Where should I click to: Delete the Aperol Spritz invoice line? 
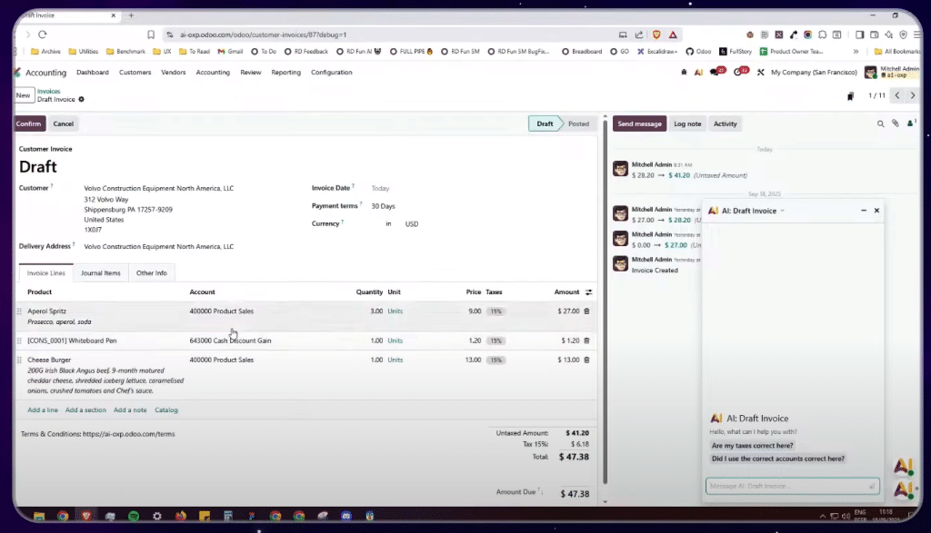(x=586, y=311)
